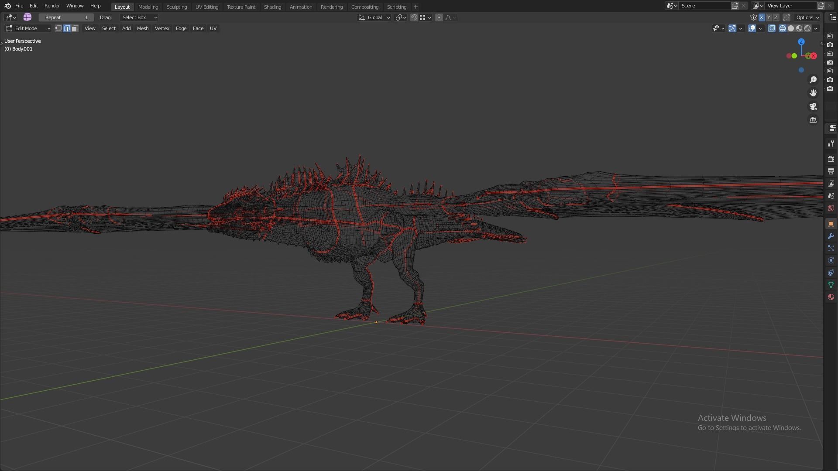Add a new view layer button
The height and width of the screenshot is (471, 838).
click(x=821, y=6)
